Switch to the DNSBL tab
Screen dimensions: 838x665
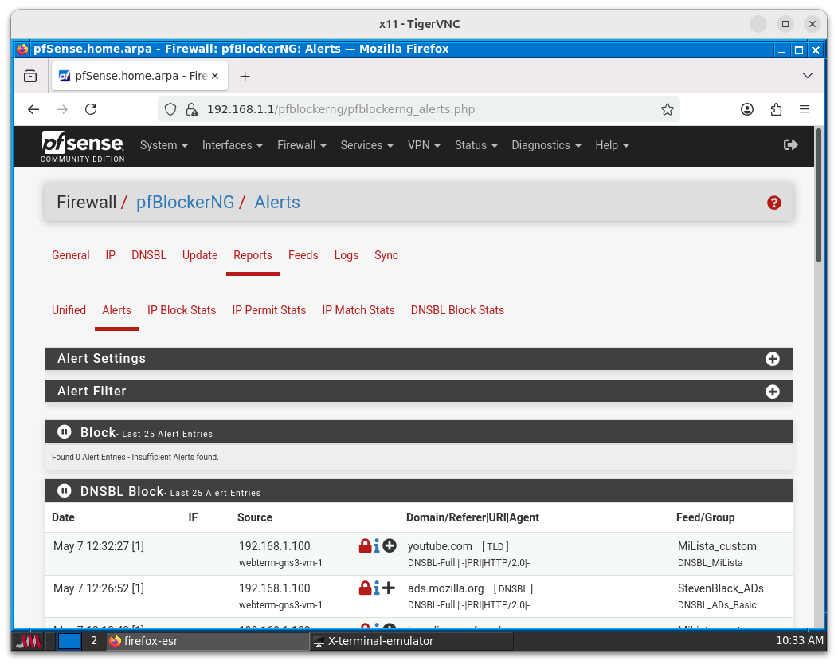click(149, 255)
